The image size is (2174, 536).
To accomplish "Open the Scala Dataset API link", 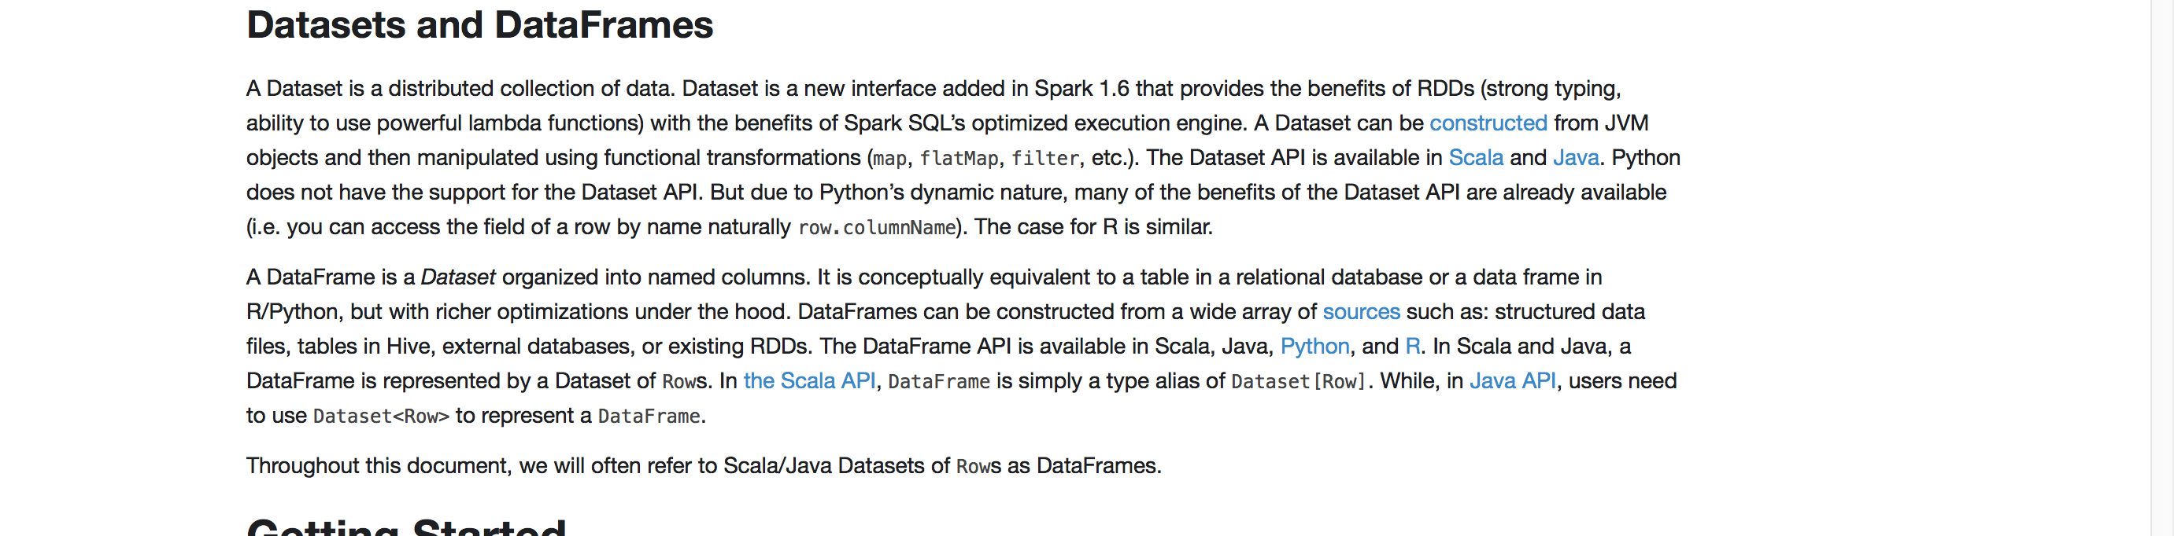I will pos(1475,158).
